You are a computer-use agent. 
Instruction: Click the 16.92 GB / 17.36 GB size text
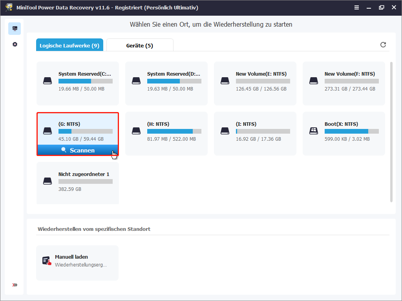point(258,139)
